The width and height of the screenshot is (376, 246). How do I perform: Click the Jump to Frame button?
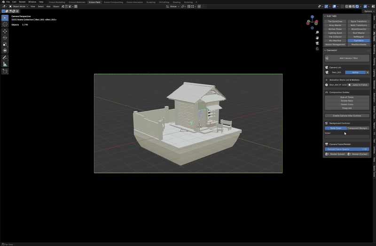pyautogui.click(x=359, y=85)
